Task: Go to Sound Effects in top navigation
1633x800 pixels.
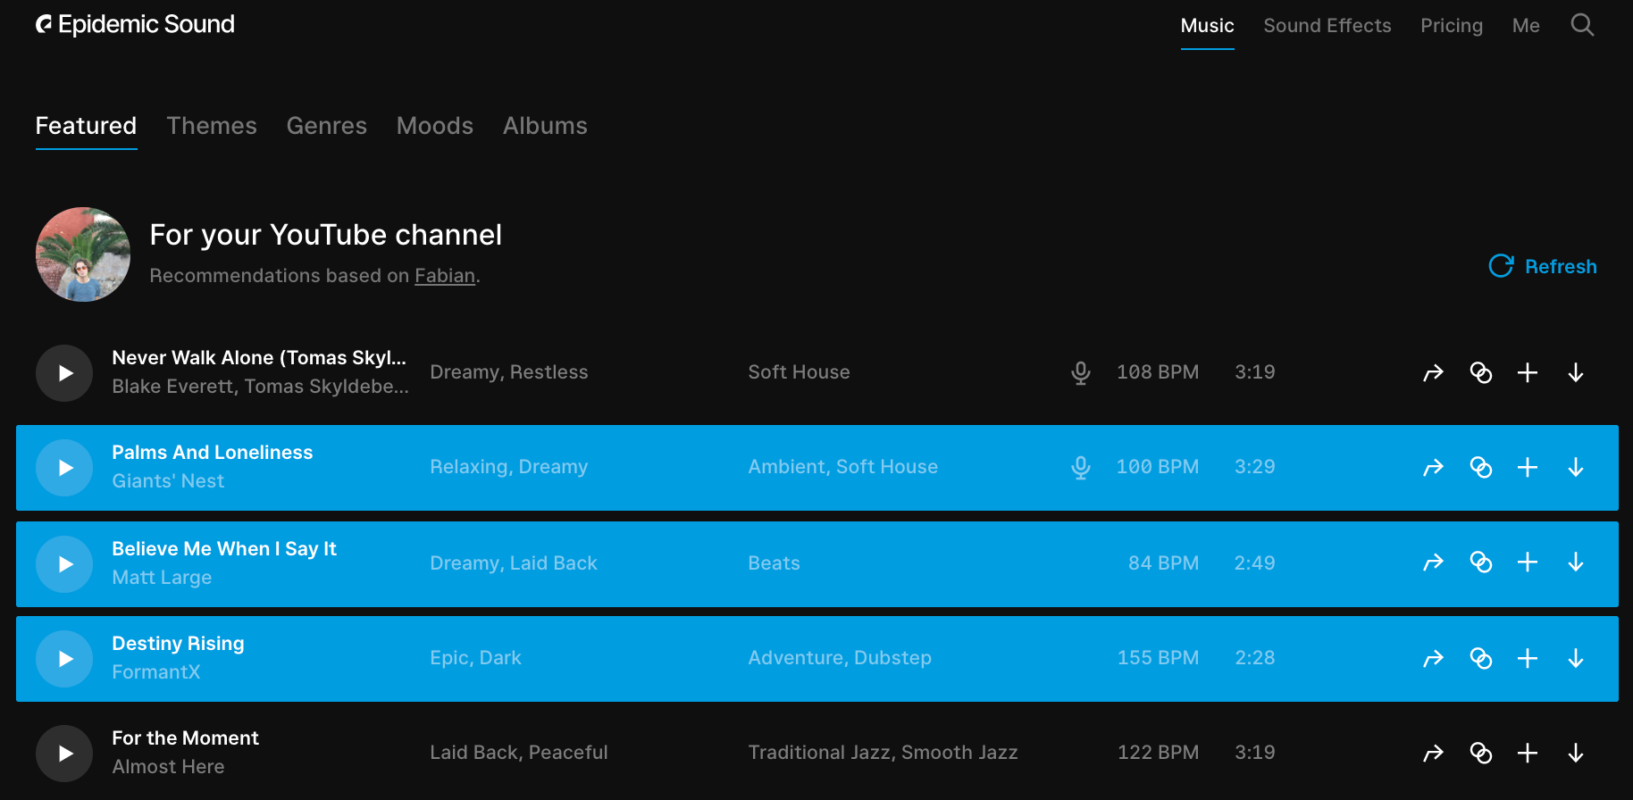Action: coord(1327,26)
